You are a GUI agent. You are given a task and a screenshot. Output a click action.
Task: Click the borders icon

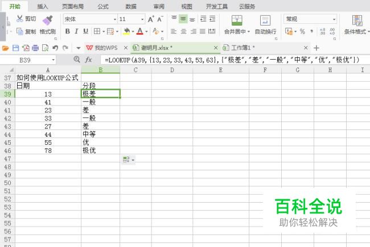point(97,31)
